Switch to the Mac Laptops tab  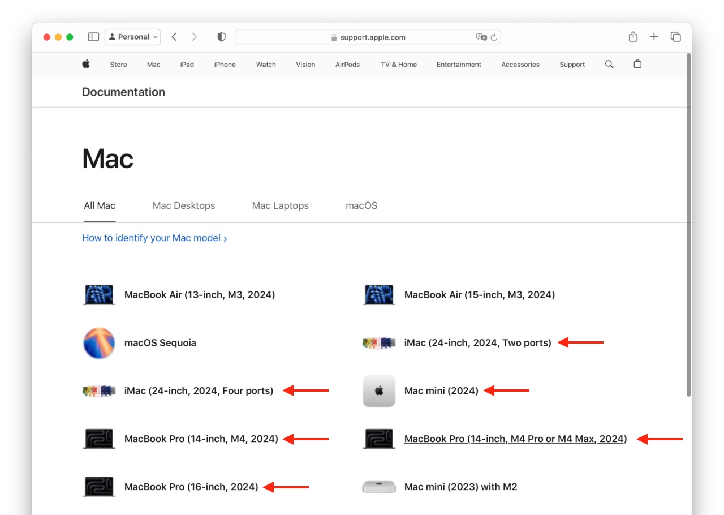281,205
